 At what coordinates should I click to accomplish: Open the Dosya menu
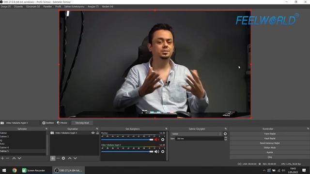[6, 6]
